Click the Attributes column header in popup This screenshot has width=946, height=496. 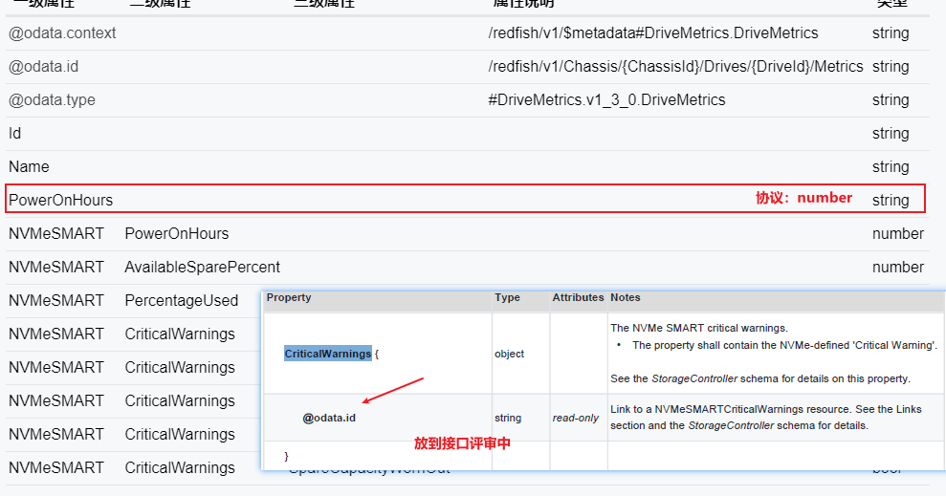[578, 298]
